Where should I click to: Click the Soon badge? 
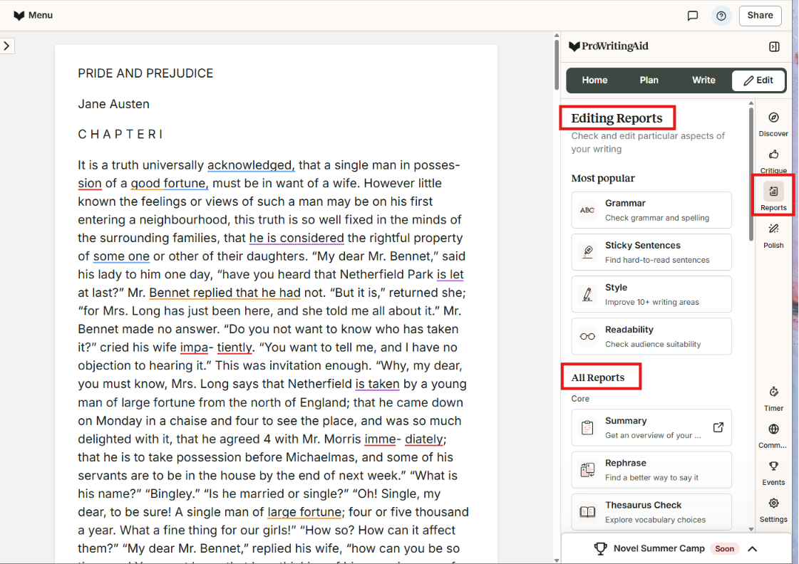[724, 549]
